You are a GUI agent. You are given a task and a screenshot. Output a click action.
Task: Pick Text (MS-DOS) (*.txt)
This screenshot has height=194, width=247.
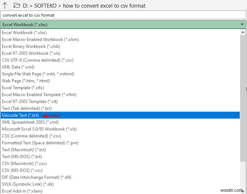(x=120, y=156)
